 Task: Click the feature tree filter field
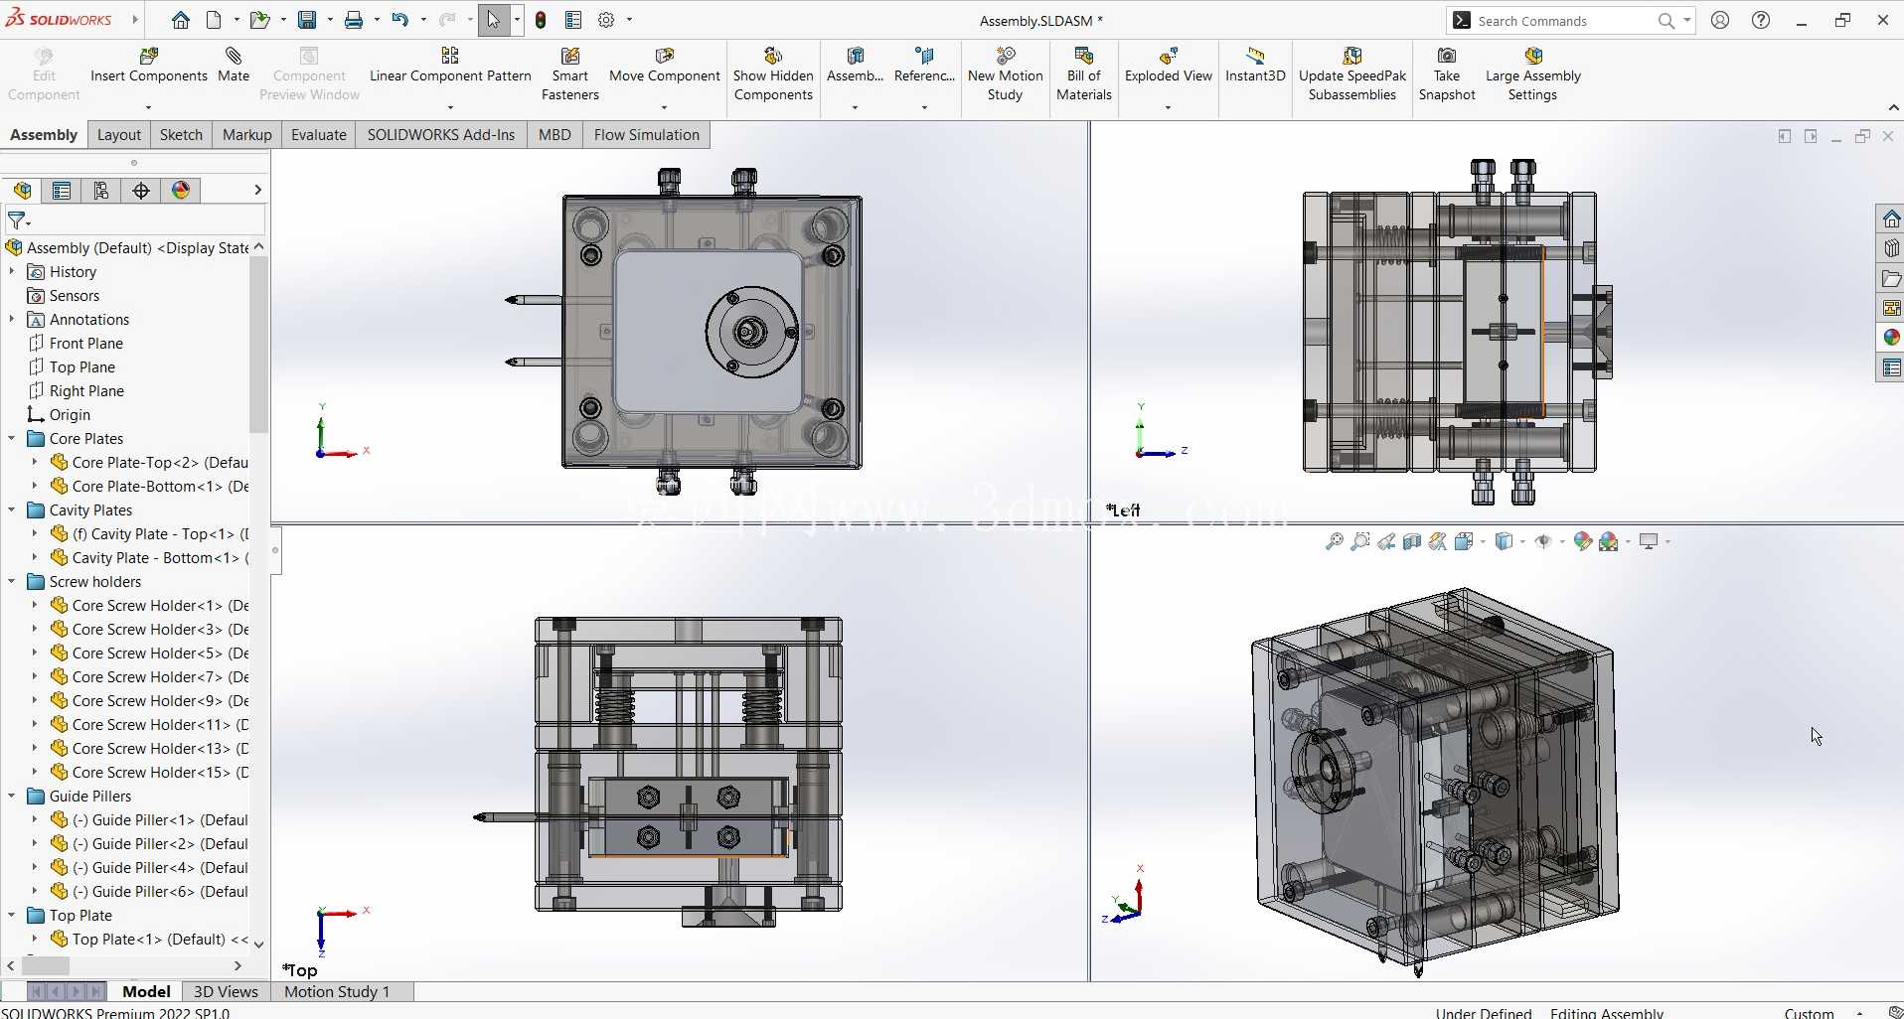[135, 220]
